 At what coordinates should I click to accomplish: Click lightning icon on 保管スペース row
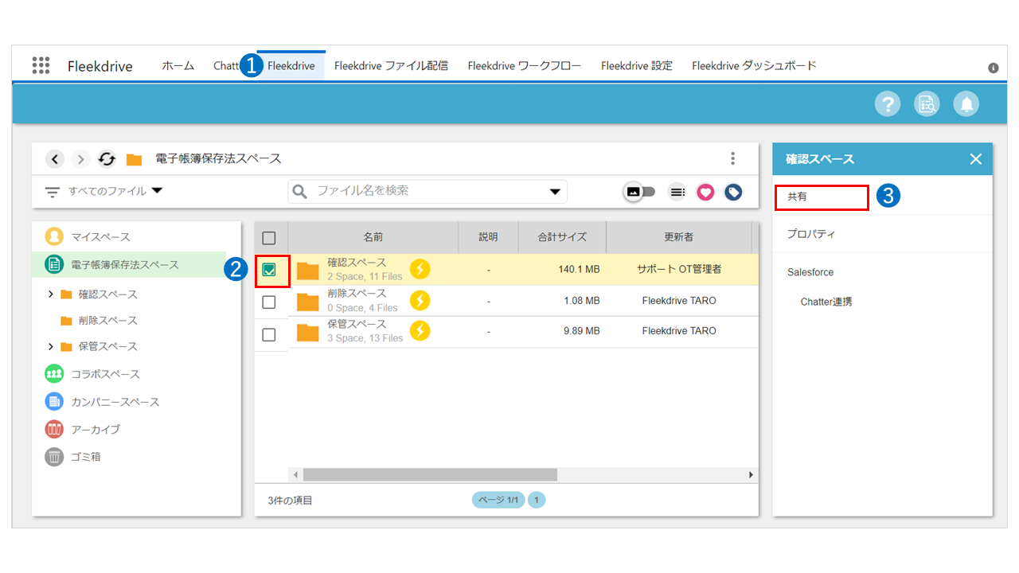420,330
